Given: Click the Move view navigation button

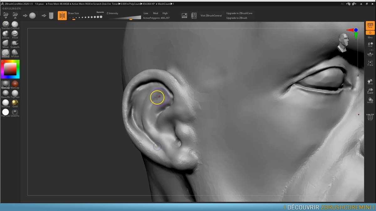Looking at the screenshot, I should tap(370, 82).
